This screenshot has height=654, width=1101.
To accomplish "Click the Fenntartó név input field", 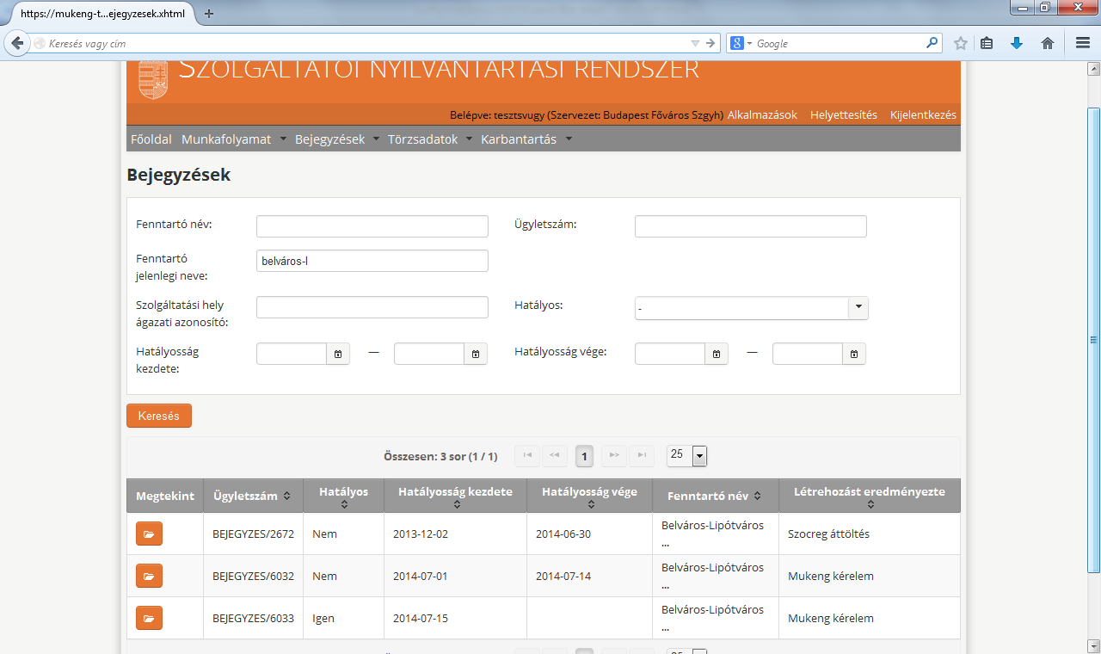I will (x=372, y=226).
